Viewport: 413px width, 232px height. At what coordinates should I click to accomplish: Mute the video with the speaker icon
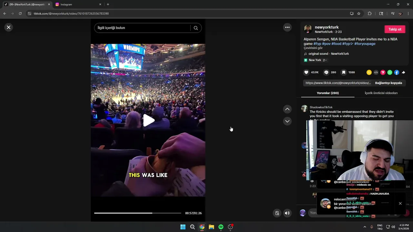(x=287, y=213)
